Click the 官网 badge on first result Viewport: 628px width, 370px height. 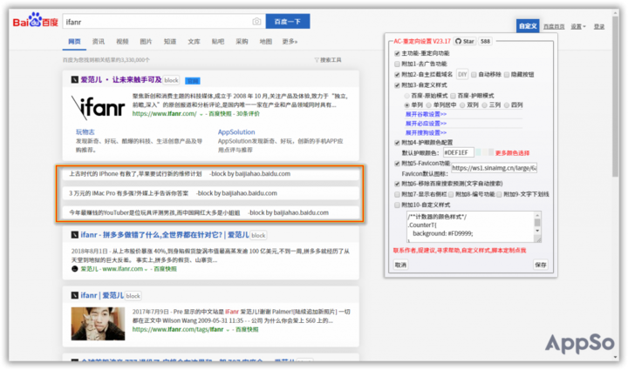[193, 81]
